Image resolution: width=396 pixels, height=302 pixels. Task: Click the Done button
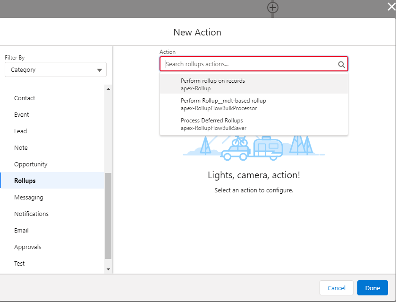[372, 288]
